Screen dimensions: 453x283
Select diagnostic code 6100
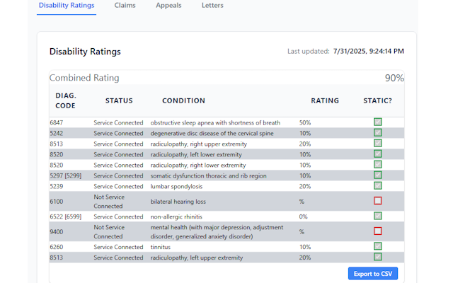(57, 202)
